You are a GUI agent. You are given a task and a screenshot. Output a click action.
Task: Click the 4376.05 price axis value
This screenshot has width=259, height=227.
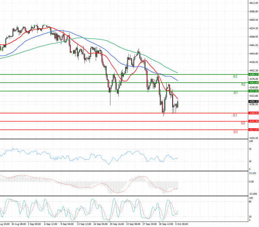pos(253,79)
